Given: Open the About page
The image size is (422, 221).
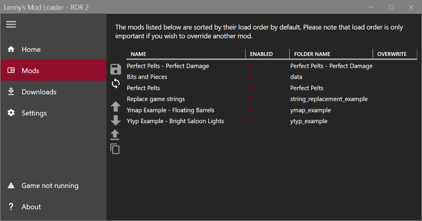Looking at the screenshot, I should coord(31,207).
